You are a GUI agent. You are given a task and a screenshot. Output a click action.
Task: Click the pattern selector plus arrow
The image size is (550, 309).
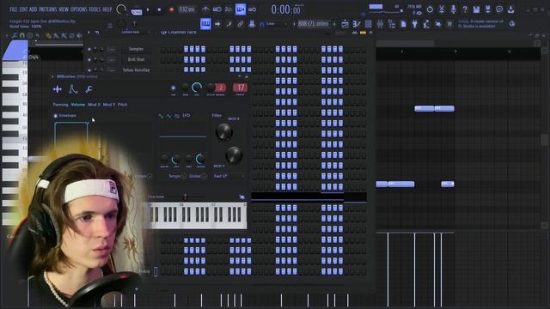pos(334,24)
